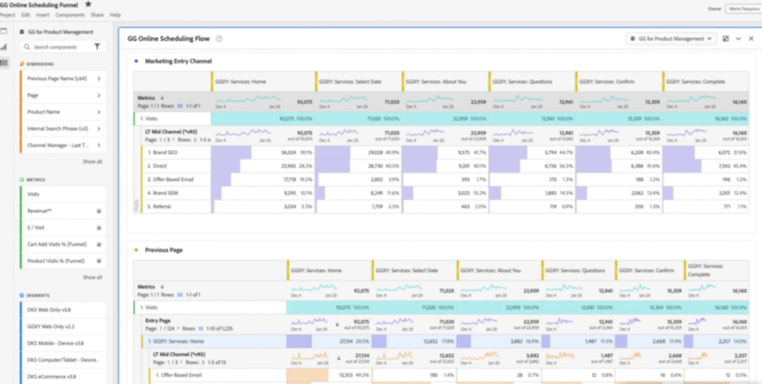The image size is (762, 384).
Task: Click the Previous Page orange dot
Action: (x=136, y=250)
